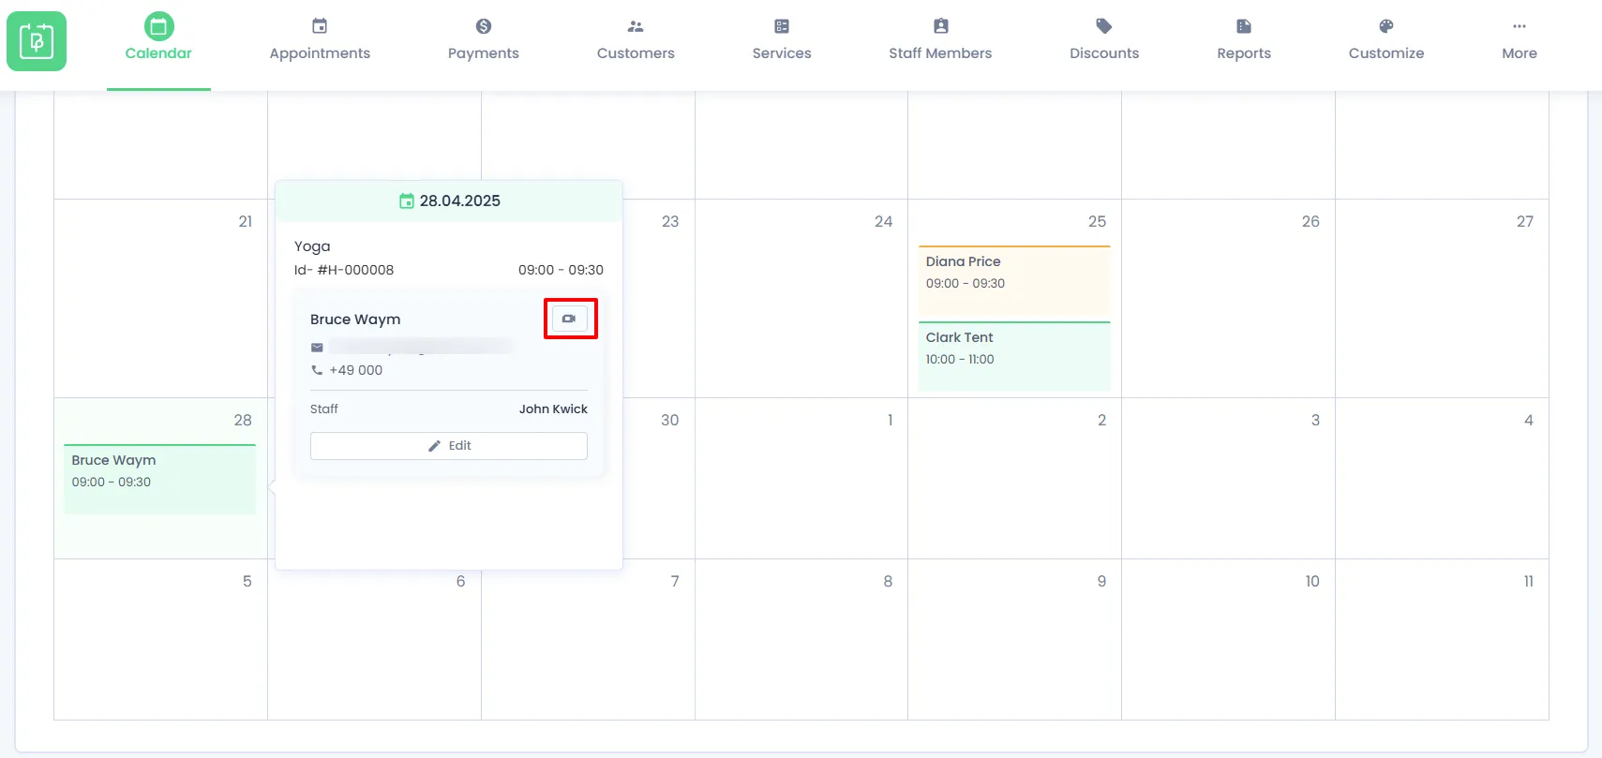The image size is (1602, 758).
Task: Open Bruce Waym appointment on the 28th
Action: coord(159,478)
